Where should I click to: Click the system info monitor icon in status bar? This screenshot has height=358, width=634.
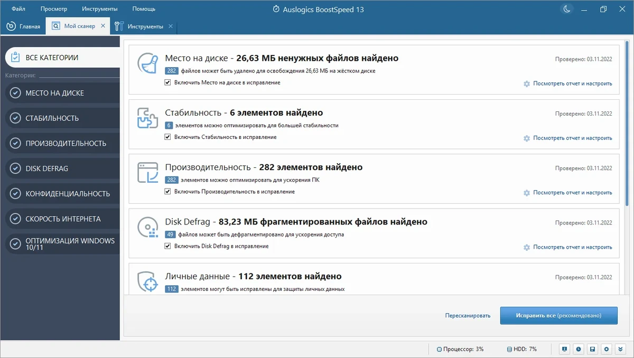tap(565, 349)
